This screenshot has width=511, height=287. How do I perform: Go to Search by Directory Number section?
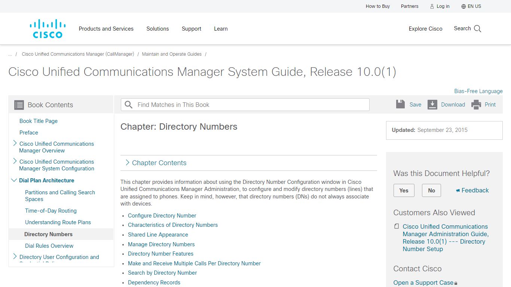[x=162, y=273]
